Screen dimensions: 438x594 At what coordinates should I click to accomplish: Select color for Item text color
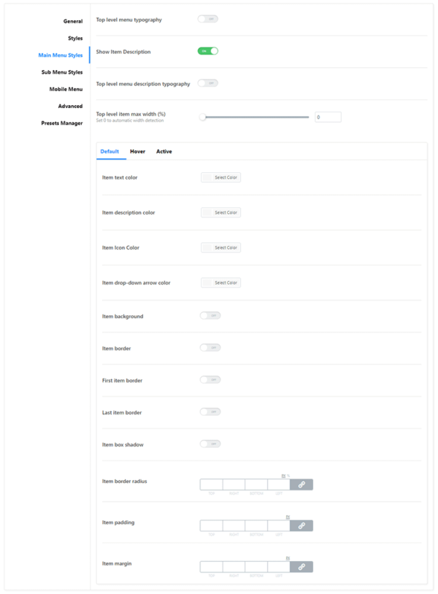(220, 177)
